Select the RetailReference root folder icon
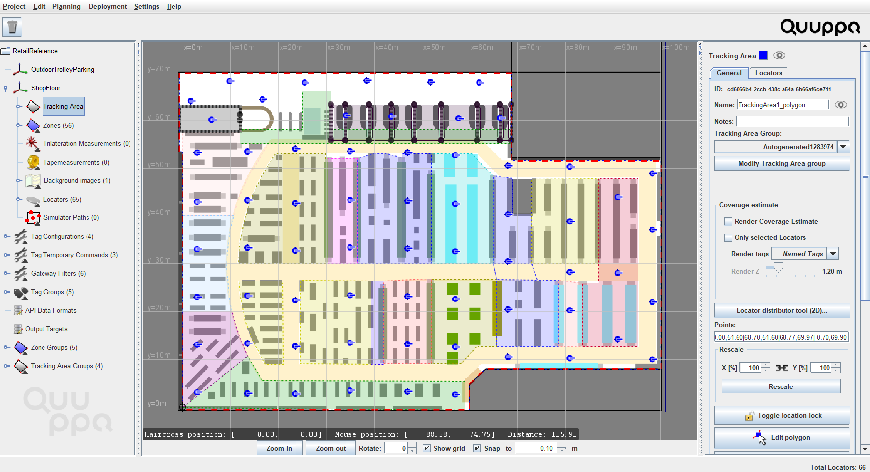The image size is (870, 472). pos(6,51)
